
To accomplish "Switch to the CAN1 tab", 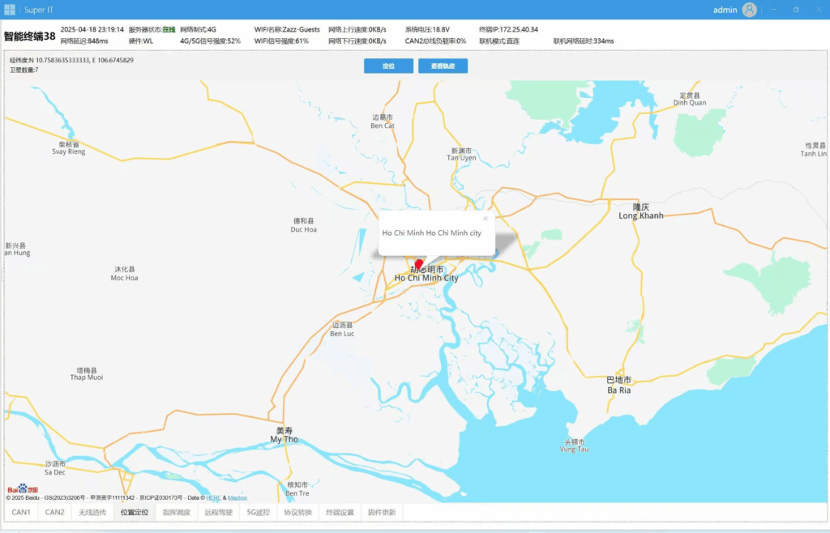I will click(21, 513).
